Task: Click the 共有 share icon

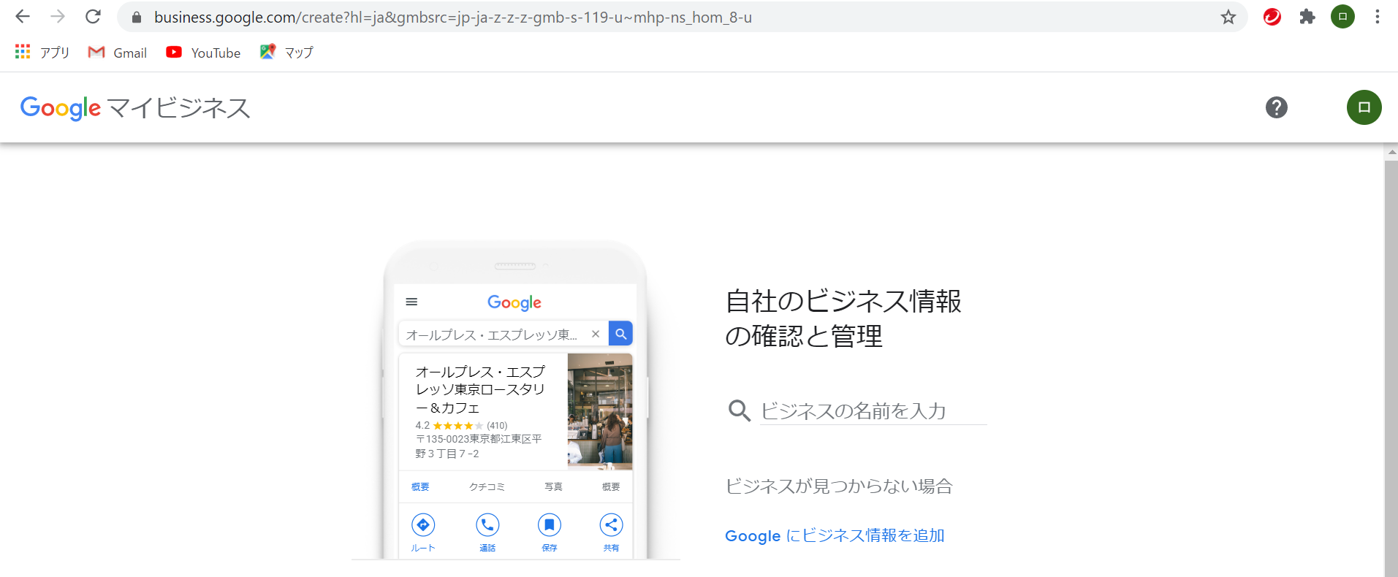Action: coord(611,524)
